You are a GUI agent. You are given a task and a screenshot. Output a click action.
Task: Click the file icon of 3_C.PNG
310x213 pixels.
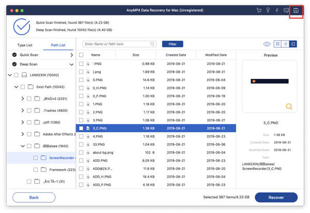coord(88,128)
